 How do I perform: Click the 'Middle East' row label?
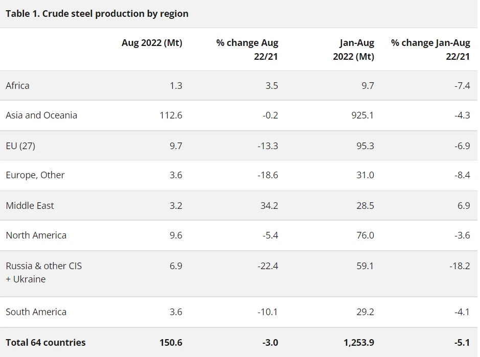tap(30, 206)
